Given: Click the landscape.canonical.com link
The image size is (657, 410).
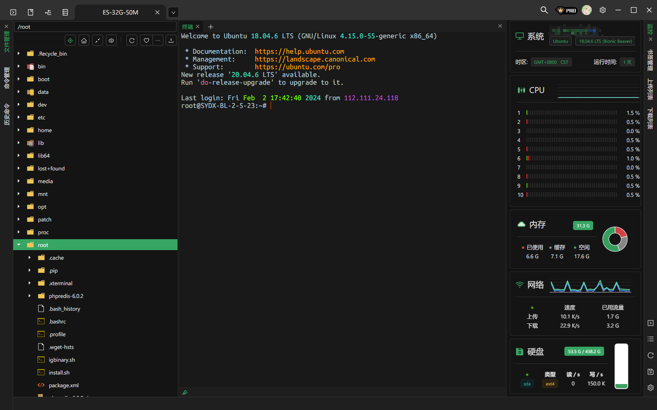Looking at the screenshot, I should [x=315, y=59].
